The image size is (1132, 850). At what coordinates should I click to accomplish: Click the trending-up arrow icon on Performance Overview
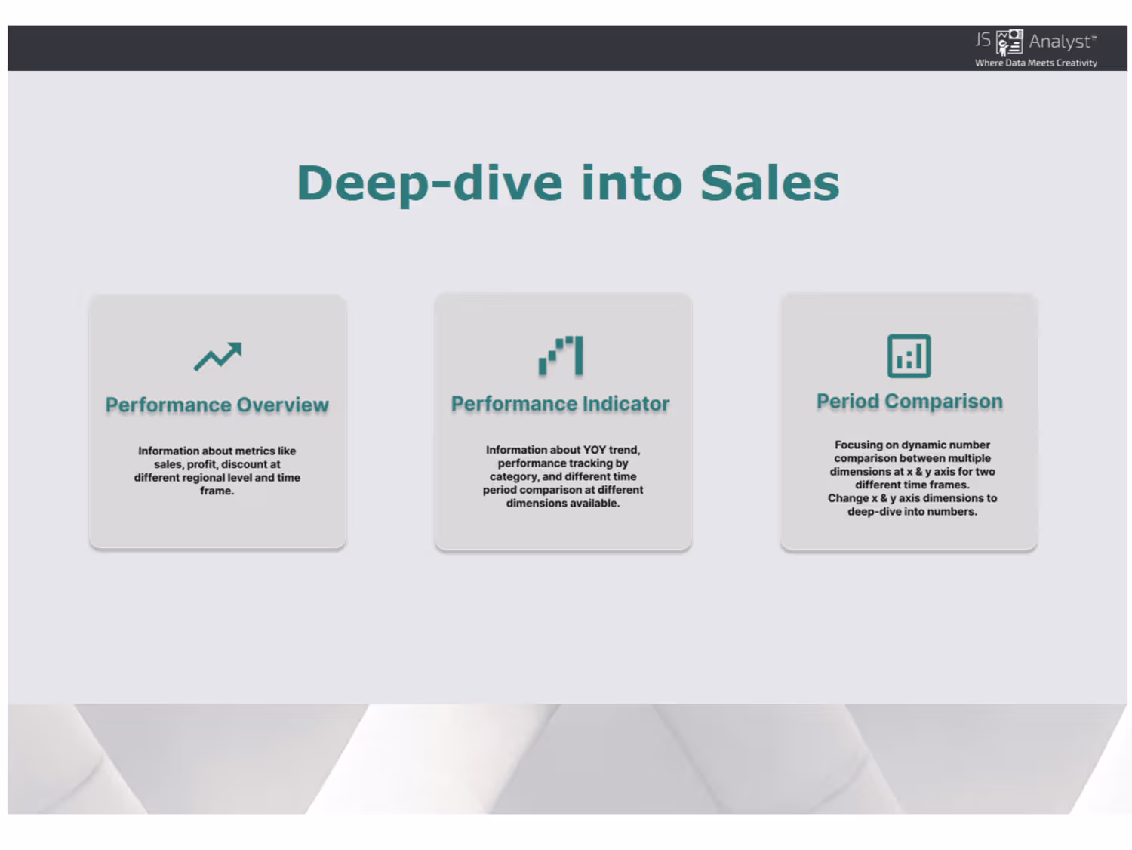(x=217, y=357)
